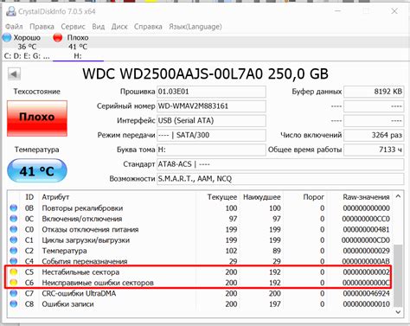Click the power-on hours value 7133 ч
The height and width of the screenshot is (326, 410).
pos(374,150)
